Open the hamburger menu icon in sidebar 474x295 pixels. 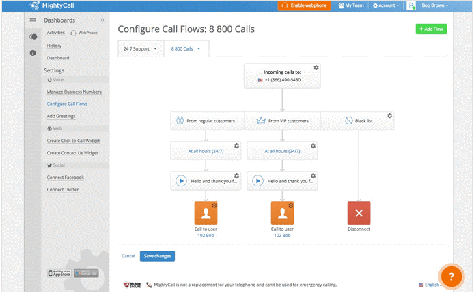click(33, 20)
